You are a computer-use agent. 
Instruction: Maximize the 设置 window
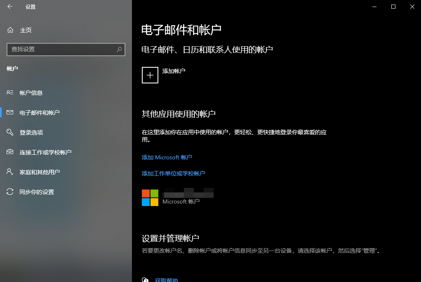click(x=393, y=7)
